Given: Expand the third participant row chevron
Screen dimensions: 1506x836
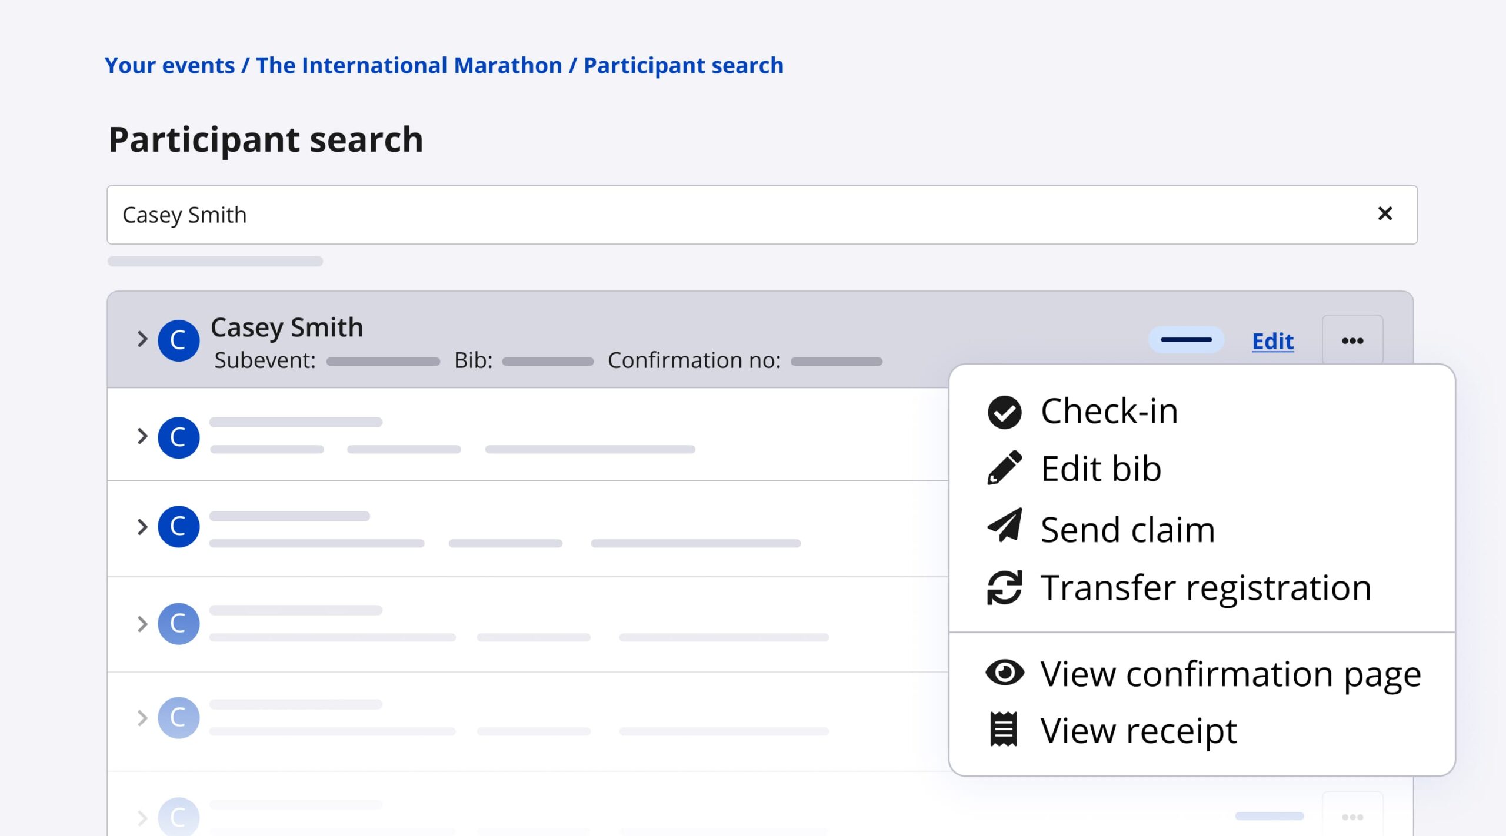Looking at the screenshot, I should pyautogui.click(x=142, y=527).
